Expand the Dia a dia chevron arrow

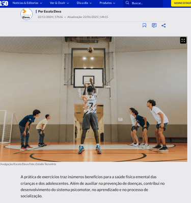tap(91, 3)
